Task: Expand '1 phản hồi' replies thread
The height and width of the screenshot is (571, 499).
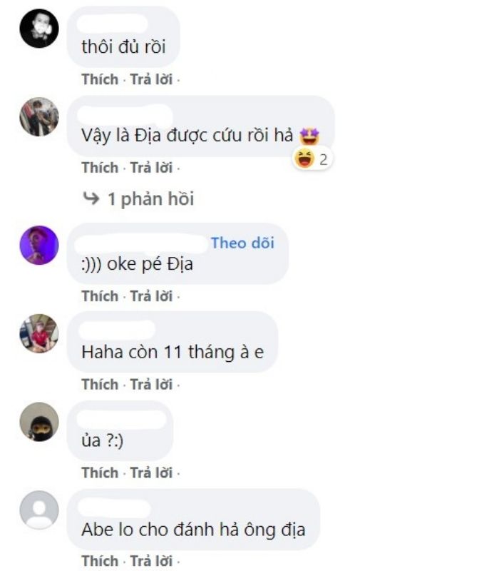Action: point(150,199)
